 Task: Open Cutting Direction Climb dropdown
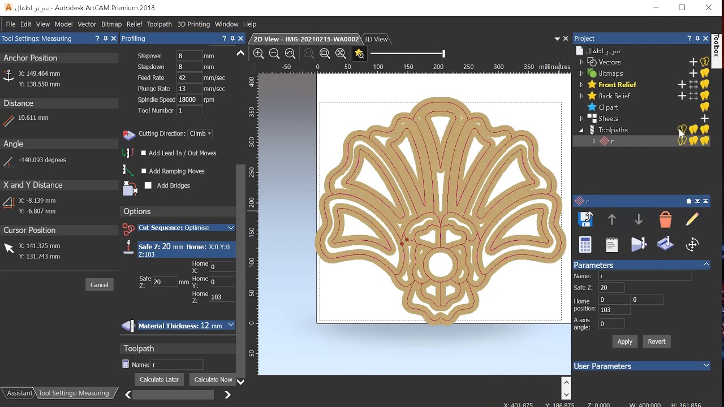(x=200, y=133)
